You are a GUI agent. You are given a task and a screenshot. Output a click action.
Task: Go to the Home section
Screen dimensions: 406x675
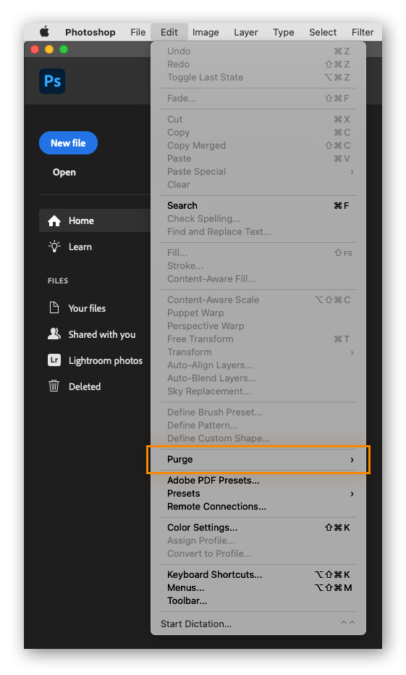95,221
